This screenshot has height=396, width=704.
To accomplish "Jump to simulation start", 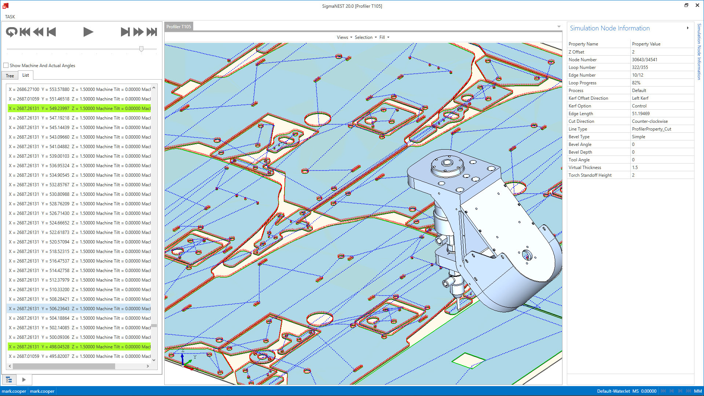I will [x=25, y=32].
